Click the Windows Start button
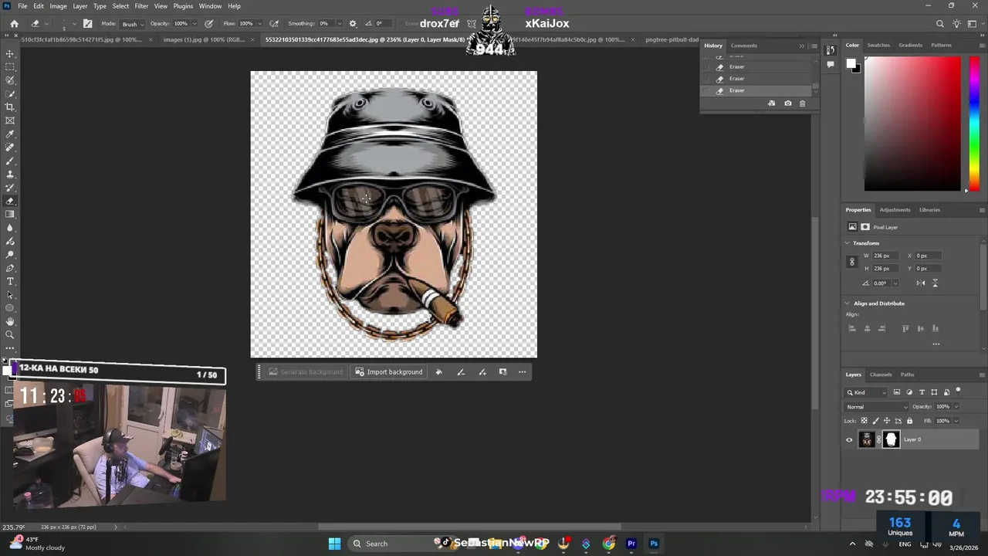This screenshot has width=988, height=556. point(334,544)
